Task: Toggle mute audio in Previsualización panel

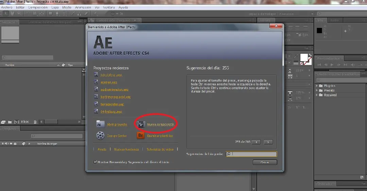Action: click(353, 65)
